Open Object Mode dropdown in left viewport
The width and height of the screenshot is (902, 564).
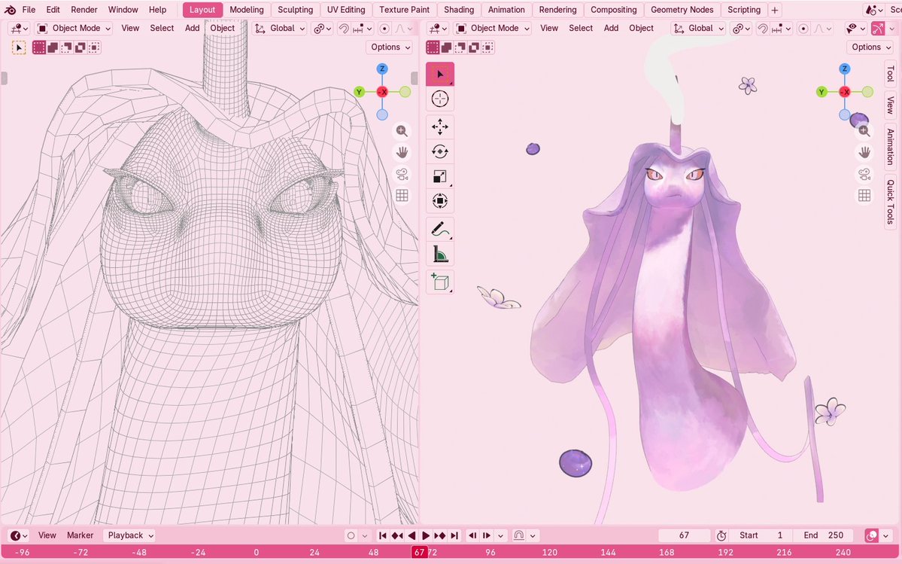[73, 28]
